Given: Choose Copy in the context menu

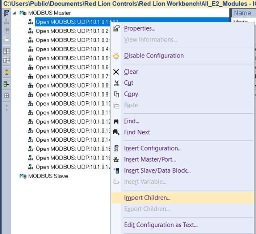Looking at the screenshot, I should click(182, 94).
